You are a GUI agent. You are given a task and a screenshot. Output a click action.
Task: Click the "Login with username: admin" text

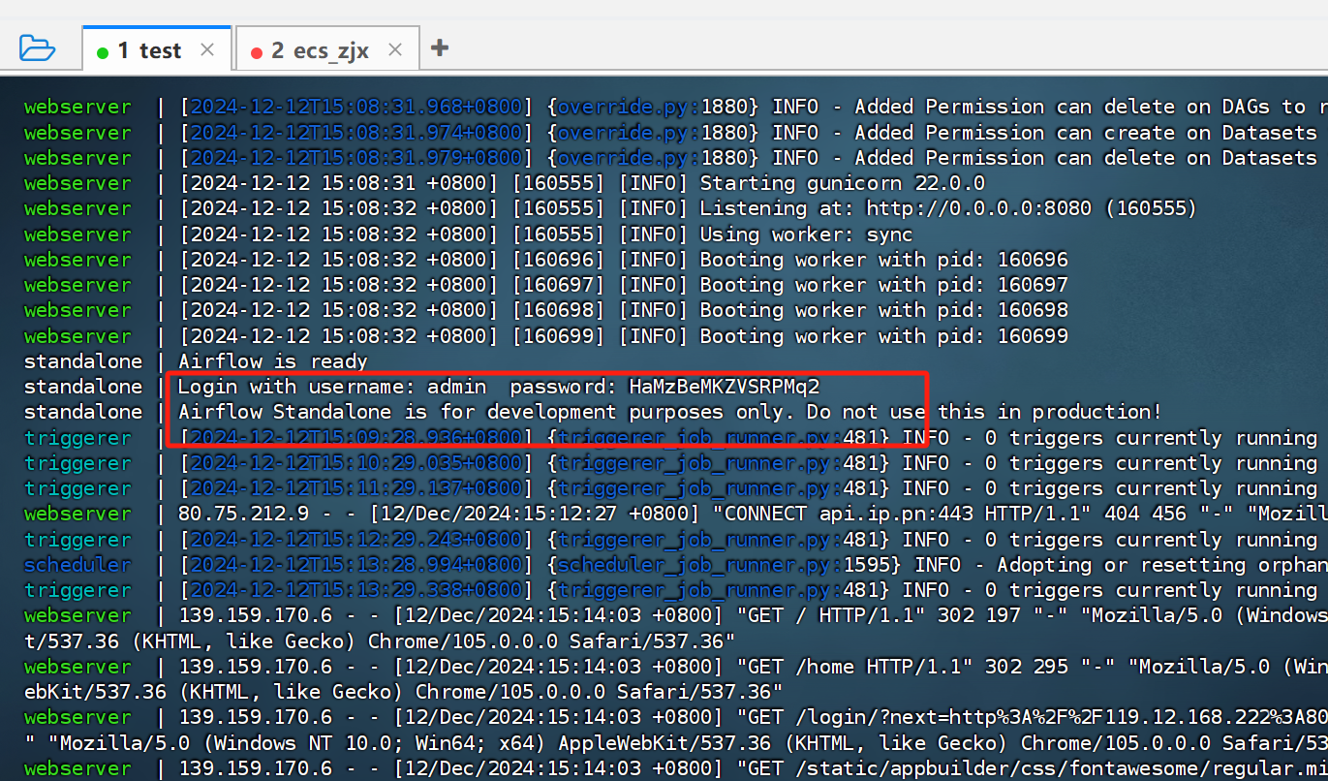(x=333, y=387)
